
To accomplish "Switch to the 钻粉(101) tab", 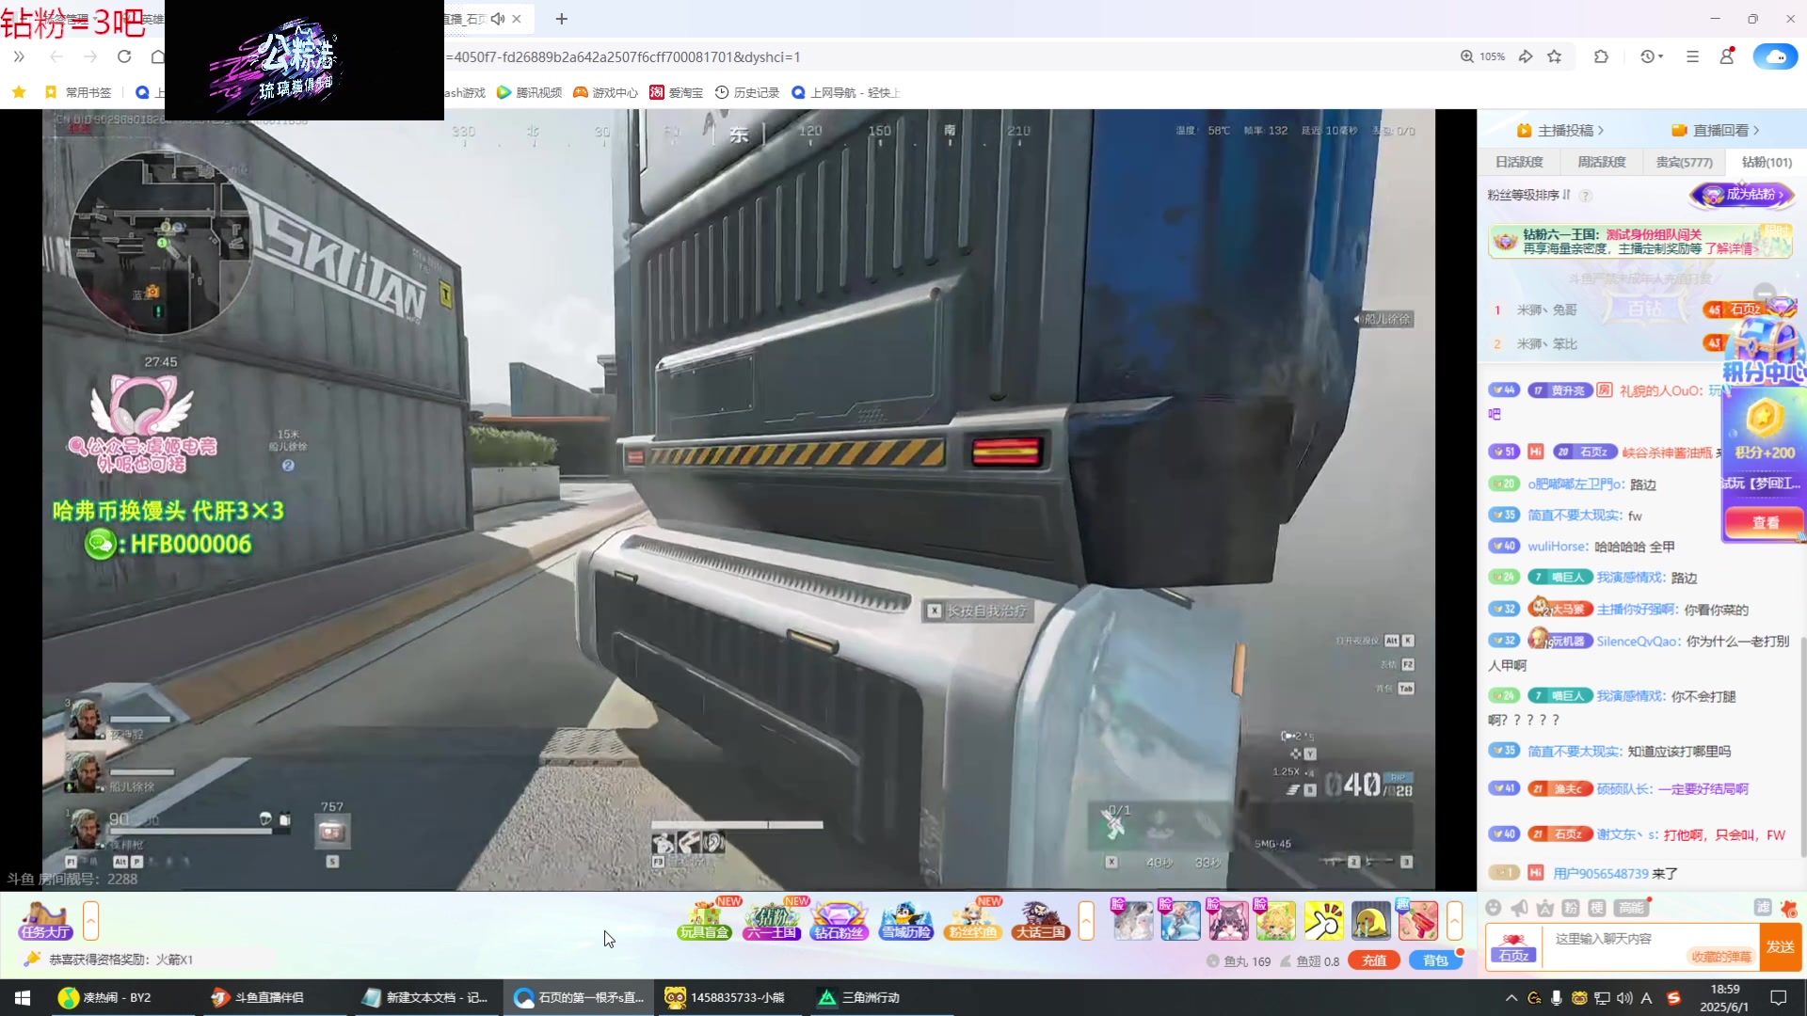I will (1767, 162).
